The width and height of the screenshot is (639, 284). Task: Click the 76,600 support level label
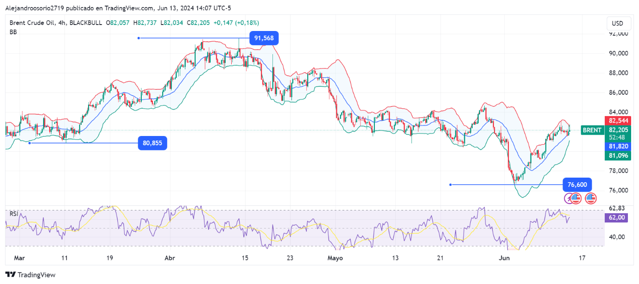(577, 185)
